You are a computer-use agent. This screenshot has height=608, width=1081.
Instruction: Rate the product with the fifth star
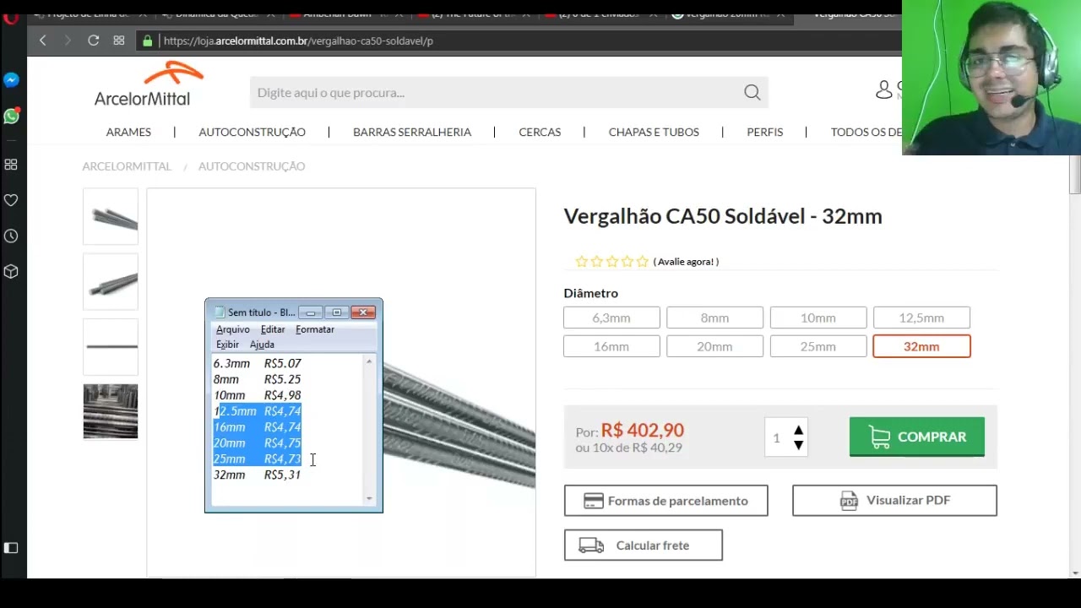click(x=643, y=262)
